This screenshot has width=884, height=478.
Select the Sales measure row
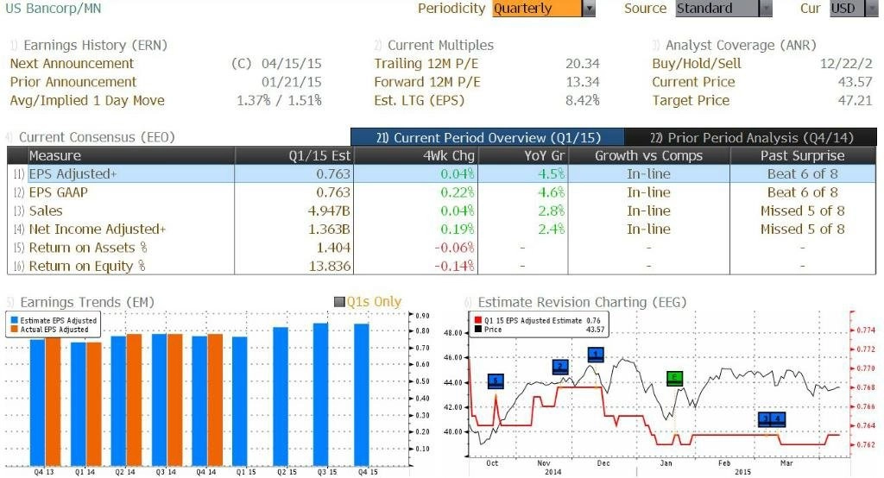pos(441,211)
